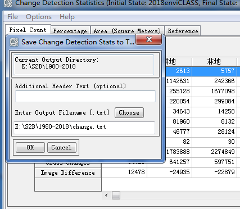The height and width of the screenshot is (209, 240).
Task: Select the 林地 column header
Action: pyautogui.click(x=214, y=61)
